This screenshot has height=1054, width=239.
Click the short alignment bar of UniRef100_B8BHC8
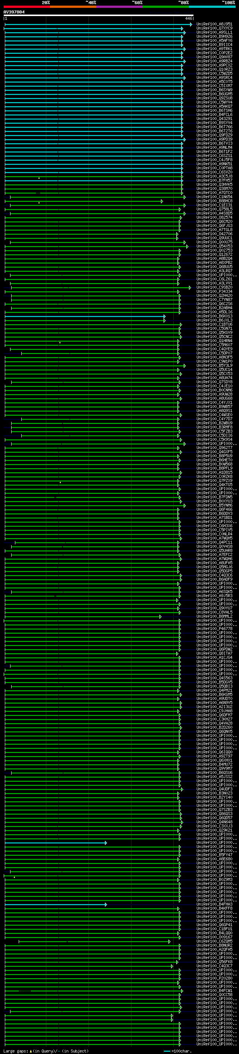(83, 201)
